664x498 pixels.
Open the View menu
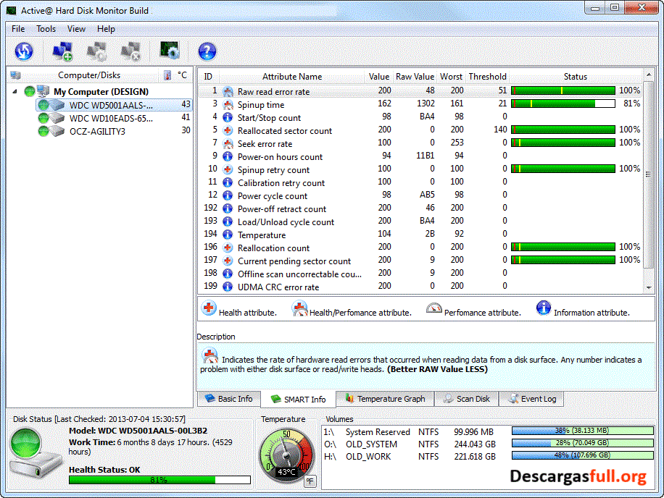point(76,28)
